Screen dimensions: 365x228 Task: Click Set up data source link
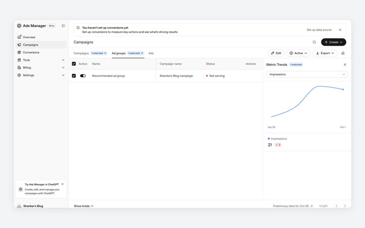coord(319,30)
